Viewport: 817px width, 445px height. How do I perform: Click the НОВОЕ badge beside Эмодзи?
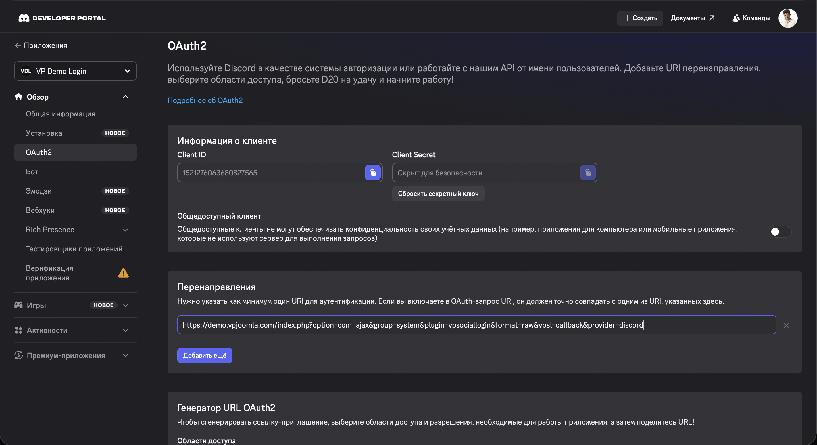pos(115,191)
